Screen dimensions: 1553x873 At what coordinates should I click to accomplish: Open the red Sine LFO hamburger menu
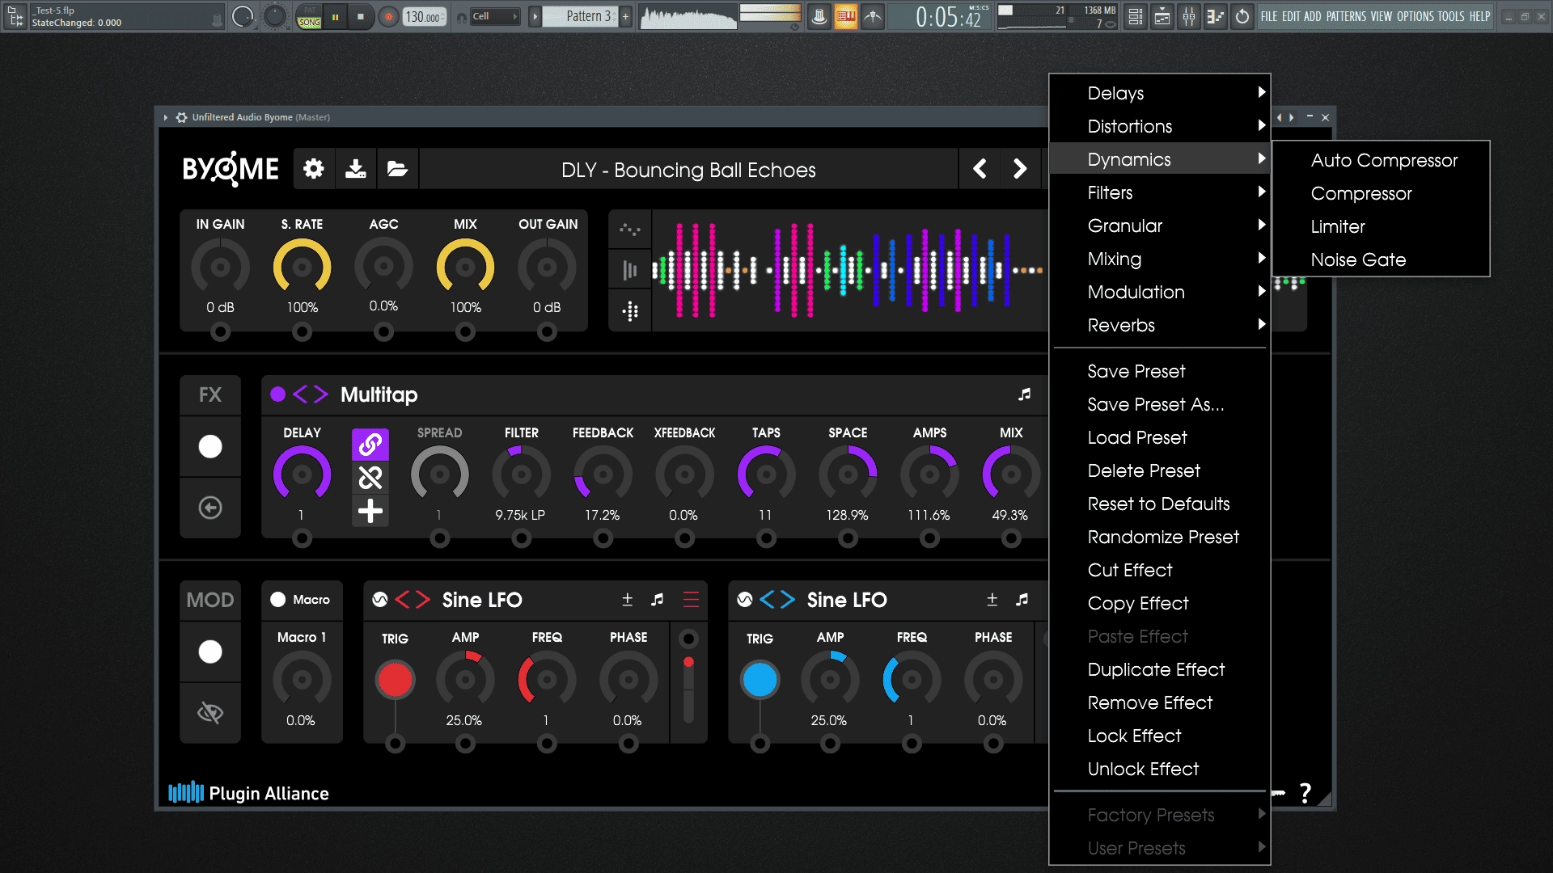click(x=691, y=600)
